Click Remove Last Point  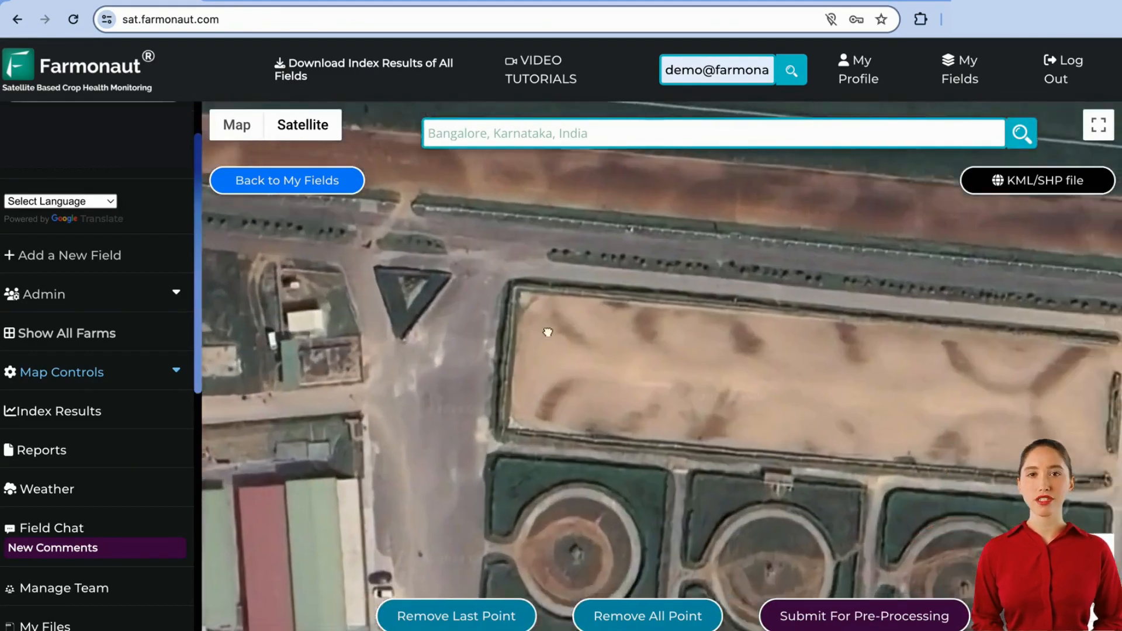[x=456, y=616]
